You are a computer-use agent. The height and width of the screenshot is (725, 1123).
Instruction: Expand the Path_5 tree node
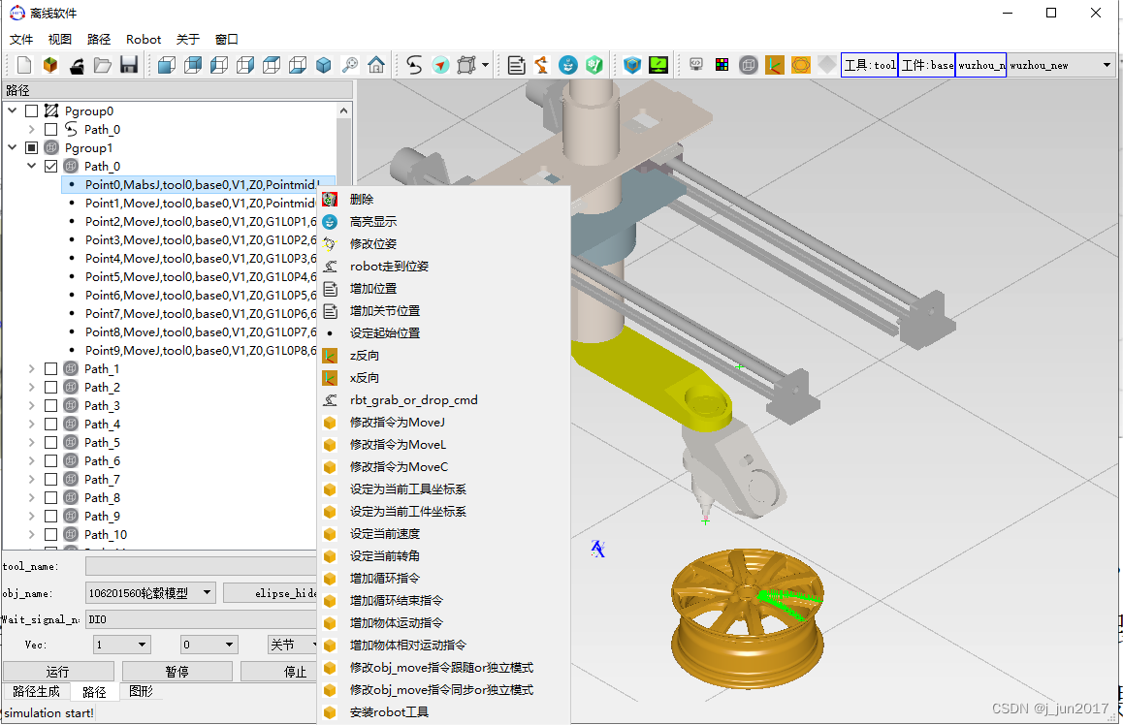(31, 443)
